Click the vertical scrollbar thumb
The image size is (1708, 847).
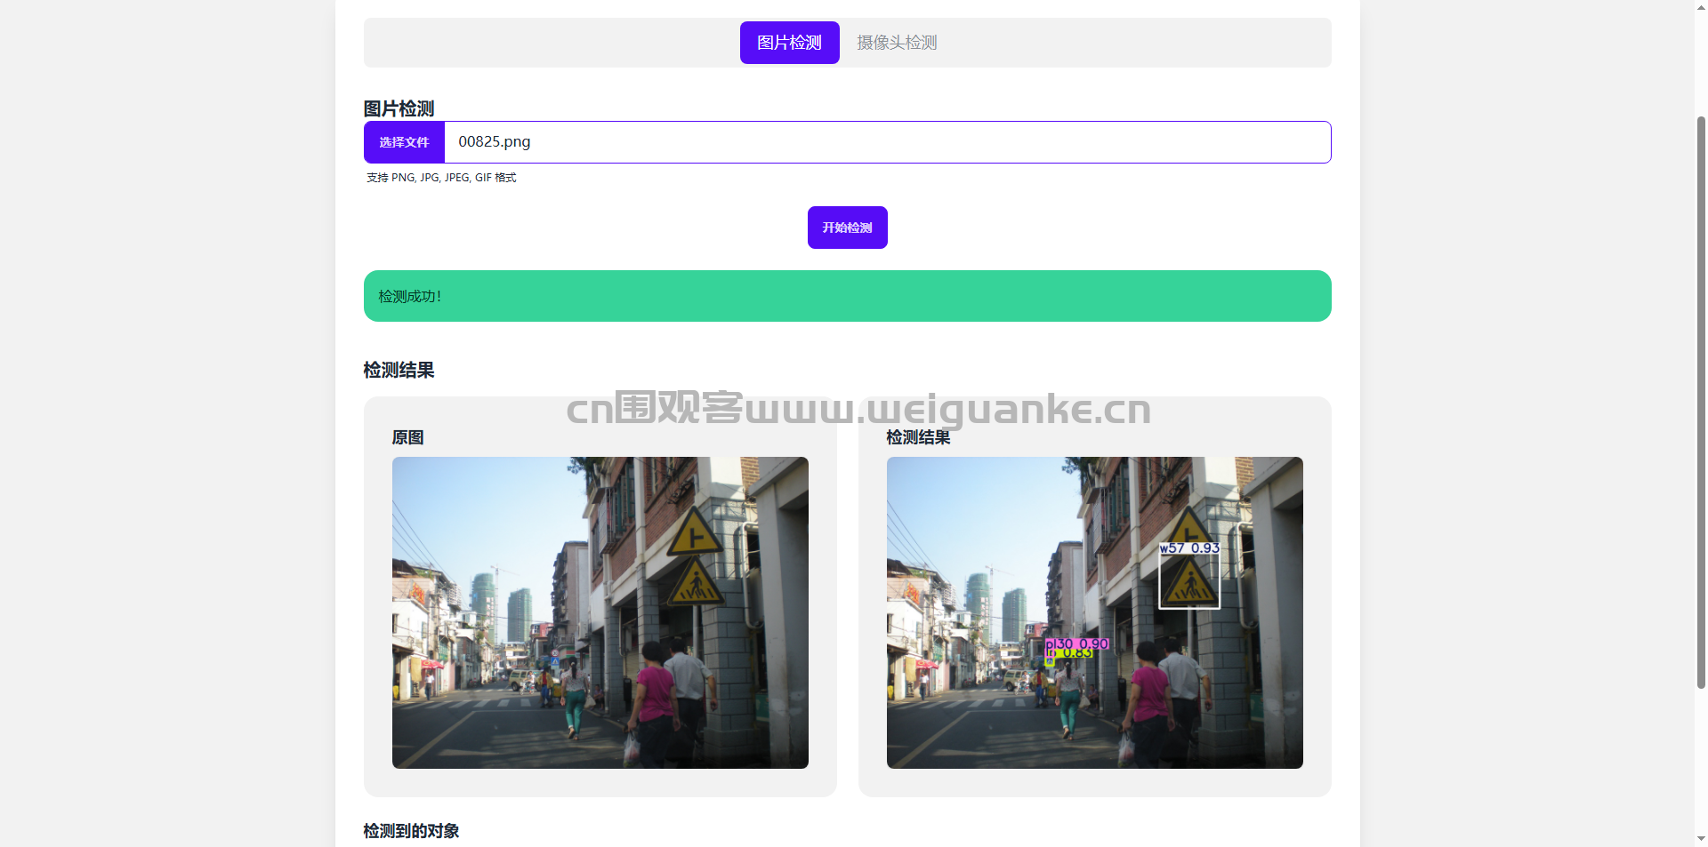(x=1701, y=400)
